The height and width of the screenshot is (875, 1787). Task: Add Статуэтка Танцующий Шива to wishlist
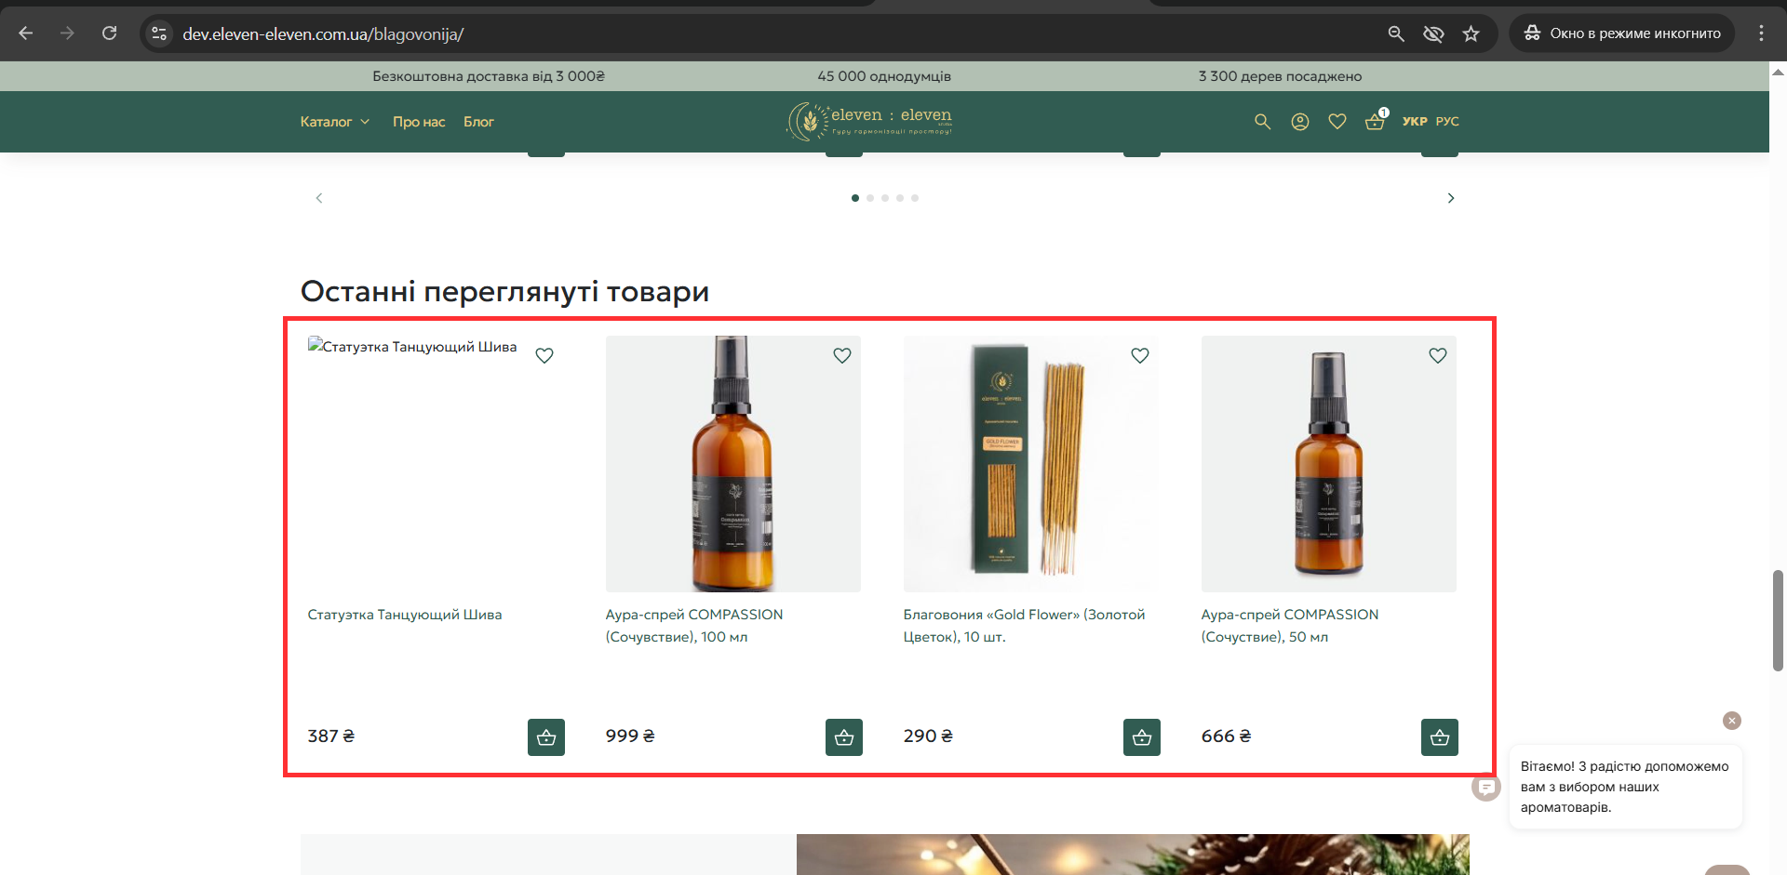544,355
